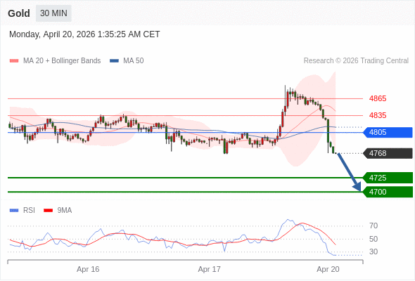
Task: Click the black 4768 current price tag
Action: pos(388,153)
